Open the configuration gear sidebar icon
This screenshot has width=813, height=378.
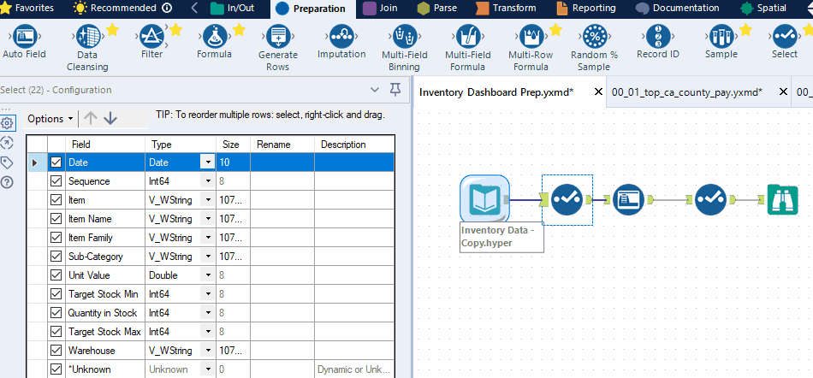7,122
